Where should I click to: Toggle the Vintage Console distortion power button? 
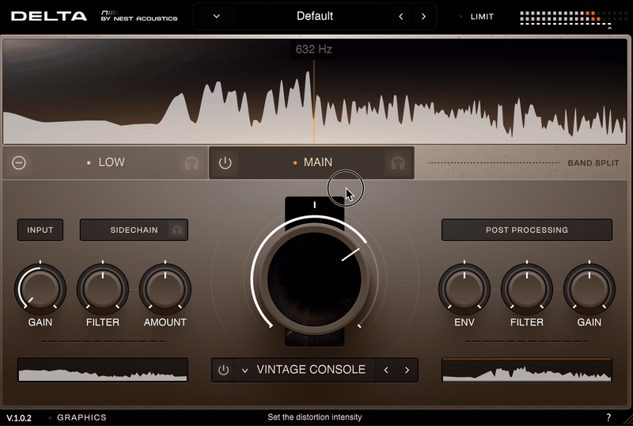pyautogui.click(x=224, y=370)
